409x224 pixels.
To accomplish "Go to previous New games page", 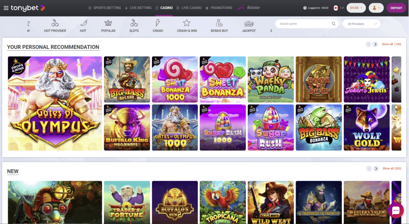I will coord(369,168).
